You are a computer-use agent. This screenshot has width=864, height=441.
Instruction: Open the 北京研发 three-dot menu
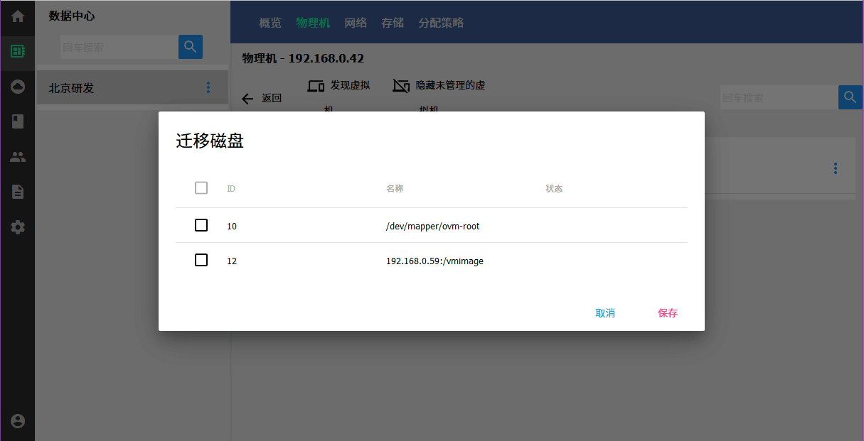click(x=208, y=87)
